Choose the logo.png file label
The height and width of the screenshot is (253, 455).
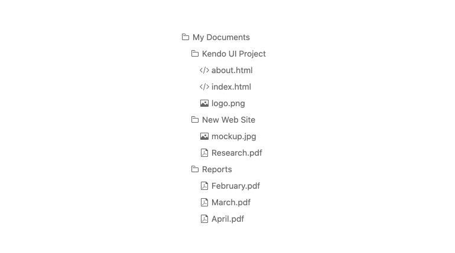(228, 103)
